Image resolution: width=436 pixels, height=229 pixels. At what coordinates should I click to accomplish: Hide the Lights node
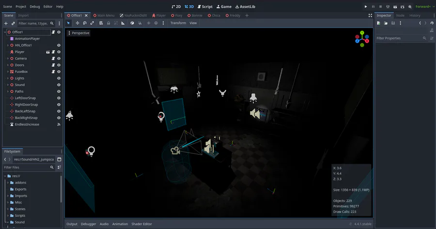[x=59, y=78]
